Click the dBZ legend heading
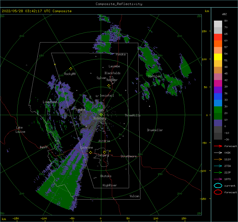Screen dimensions: 238x222 (x=224, y=14)
